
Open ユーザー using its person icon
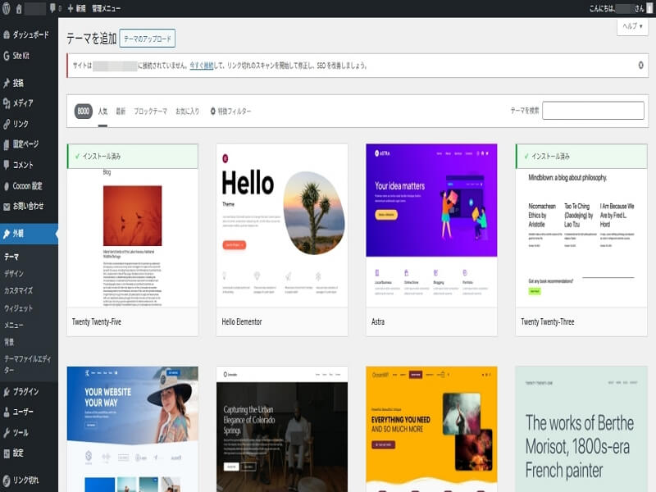coord(7,412)
